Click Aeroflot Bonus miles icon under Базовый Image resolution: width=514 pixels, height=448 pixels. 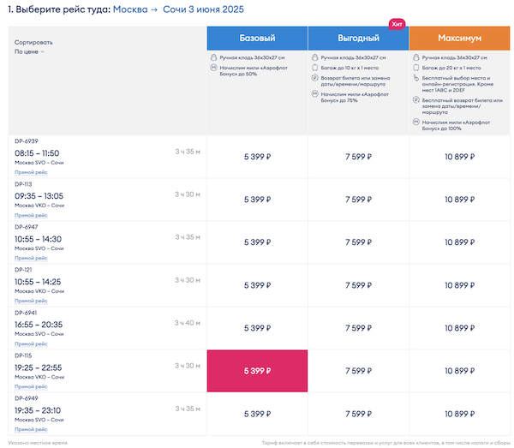click(213, 67)
